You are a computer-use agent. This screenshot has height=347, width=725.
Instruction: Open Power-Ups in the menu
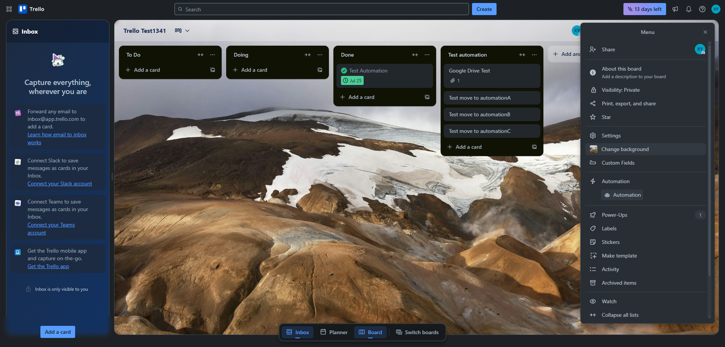[x=645, y=215]
